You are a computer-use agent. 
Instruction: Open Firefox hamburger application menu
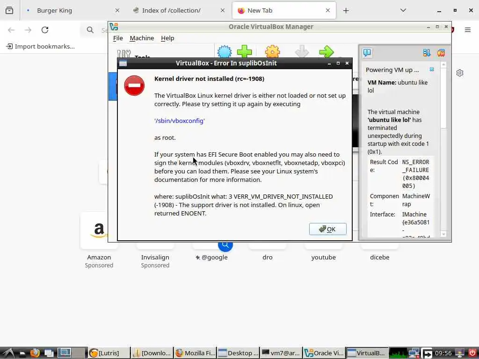point(468,29)
